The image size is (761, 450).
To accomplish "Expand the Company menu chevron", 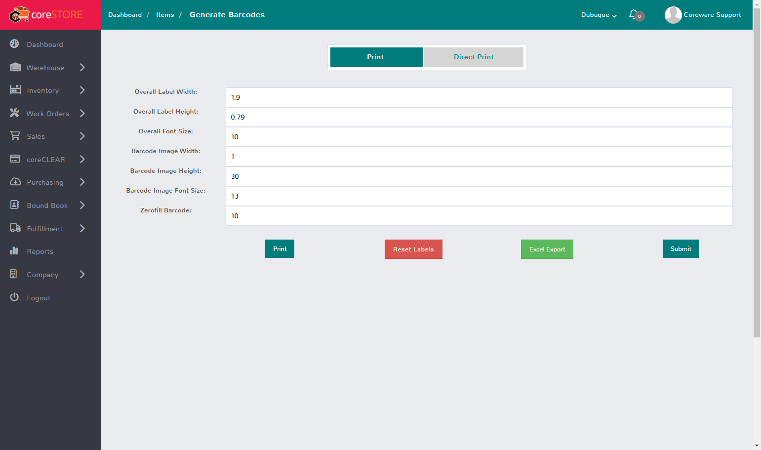I will tap(82, 274).
